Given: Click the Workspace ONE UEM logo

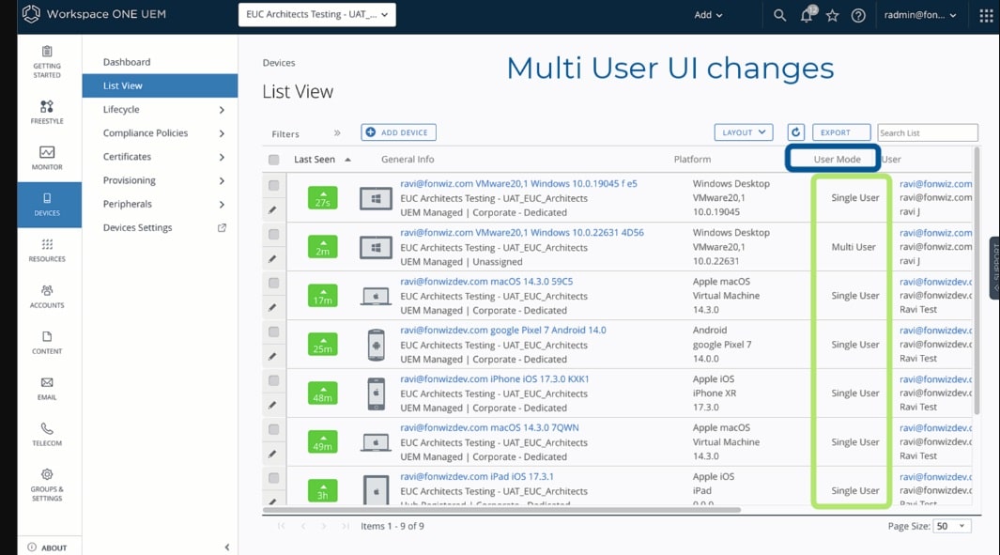Looking at the screenshot, I should coord(31,14).
